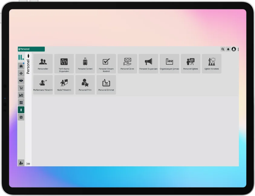
Task: Open the Hedef Yönetimi tile
Action: 64,85
